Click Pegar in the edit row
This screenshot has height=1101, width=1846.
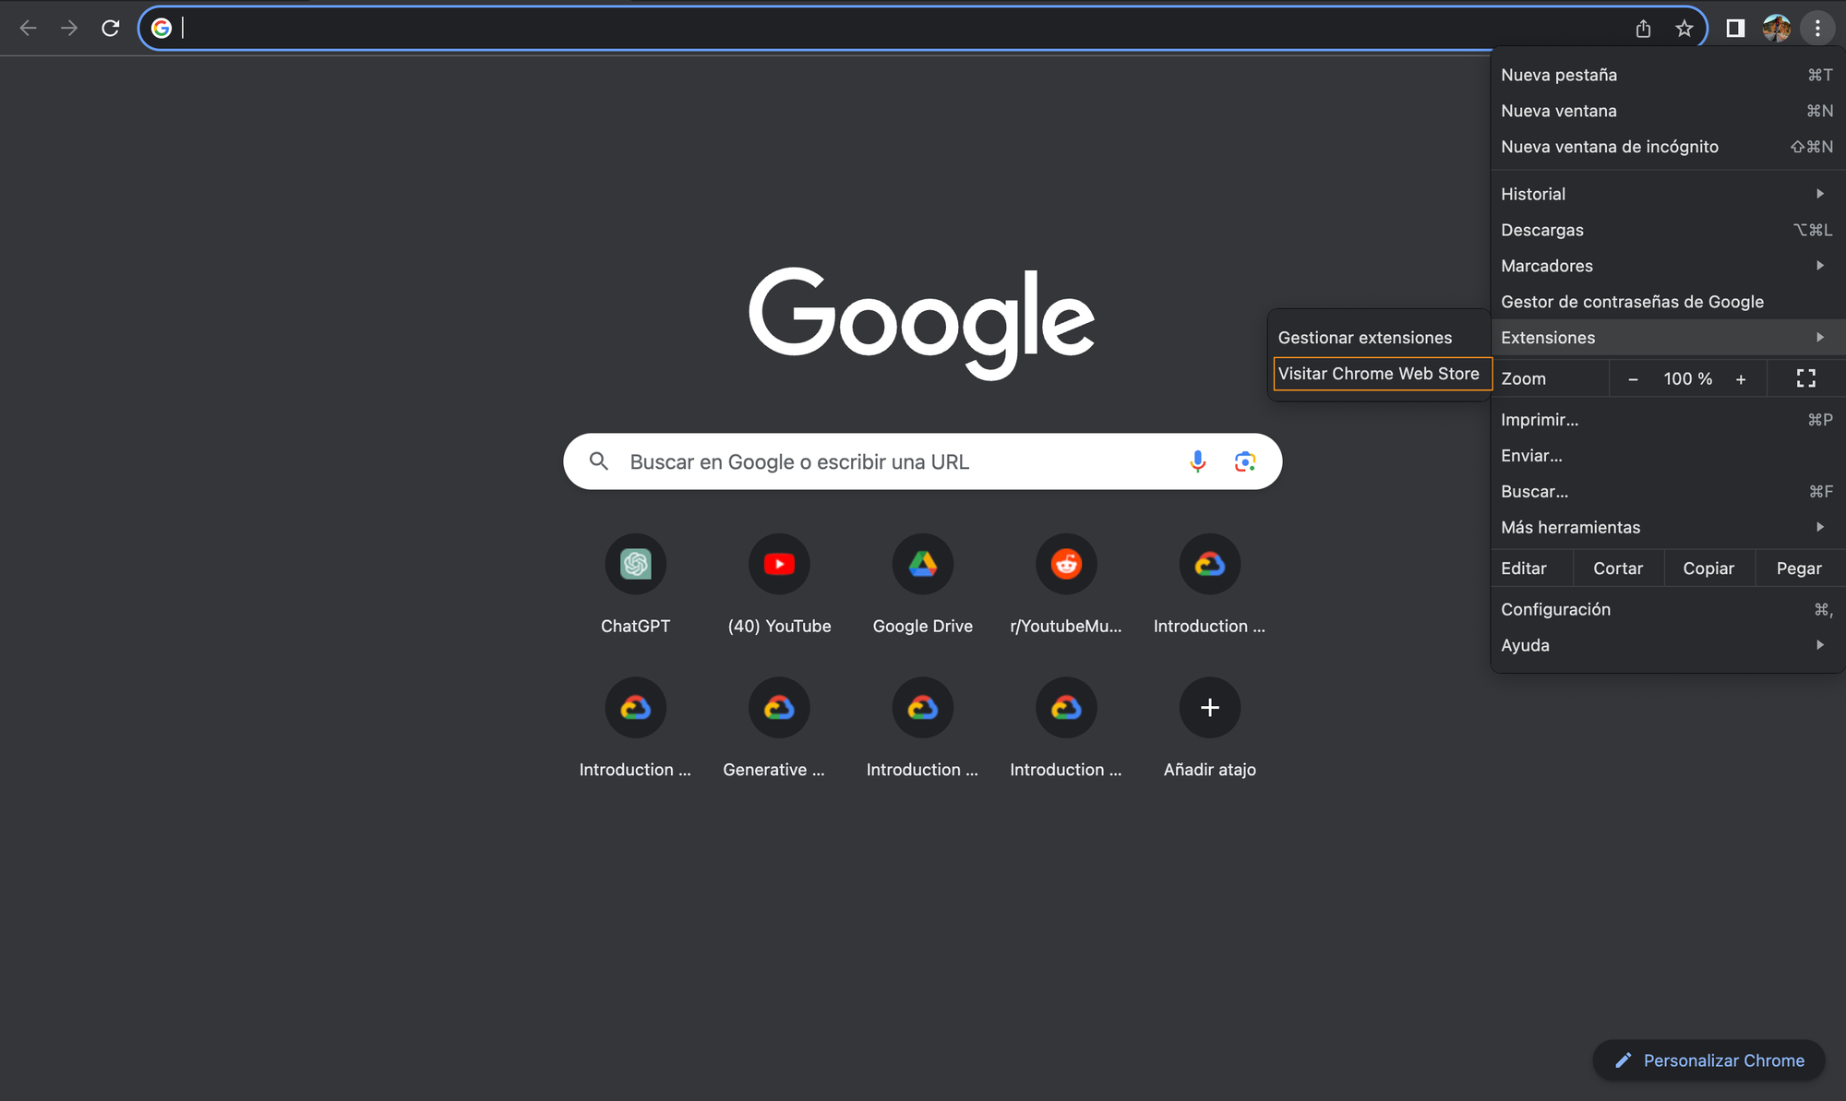point(1799,568)
